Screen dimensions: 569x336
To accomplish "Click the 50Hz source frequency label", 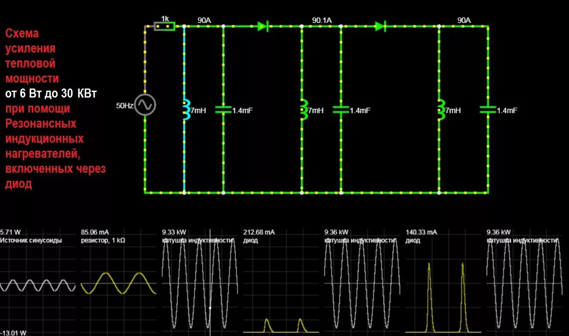I will coord(125,105).
